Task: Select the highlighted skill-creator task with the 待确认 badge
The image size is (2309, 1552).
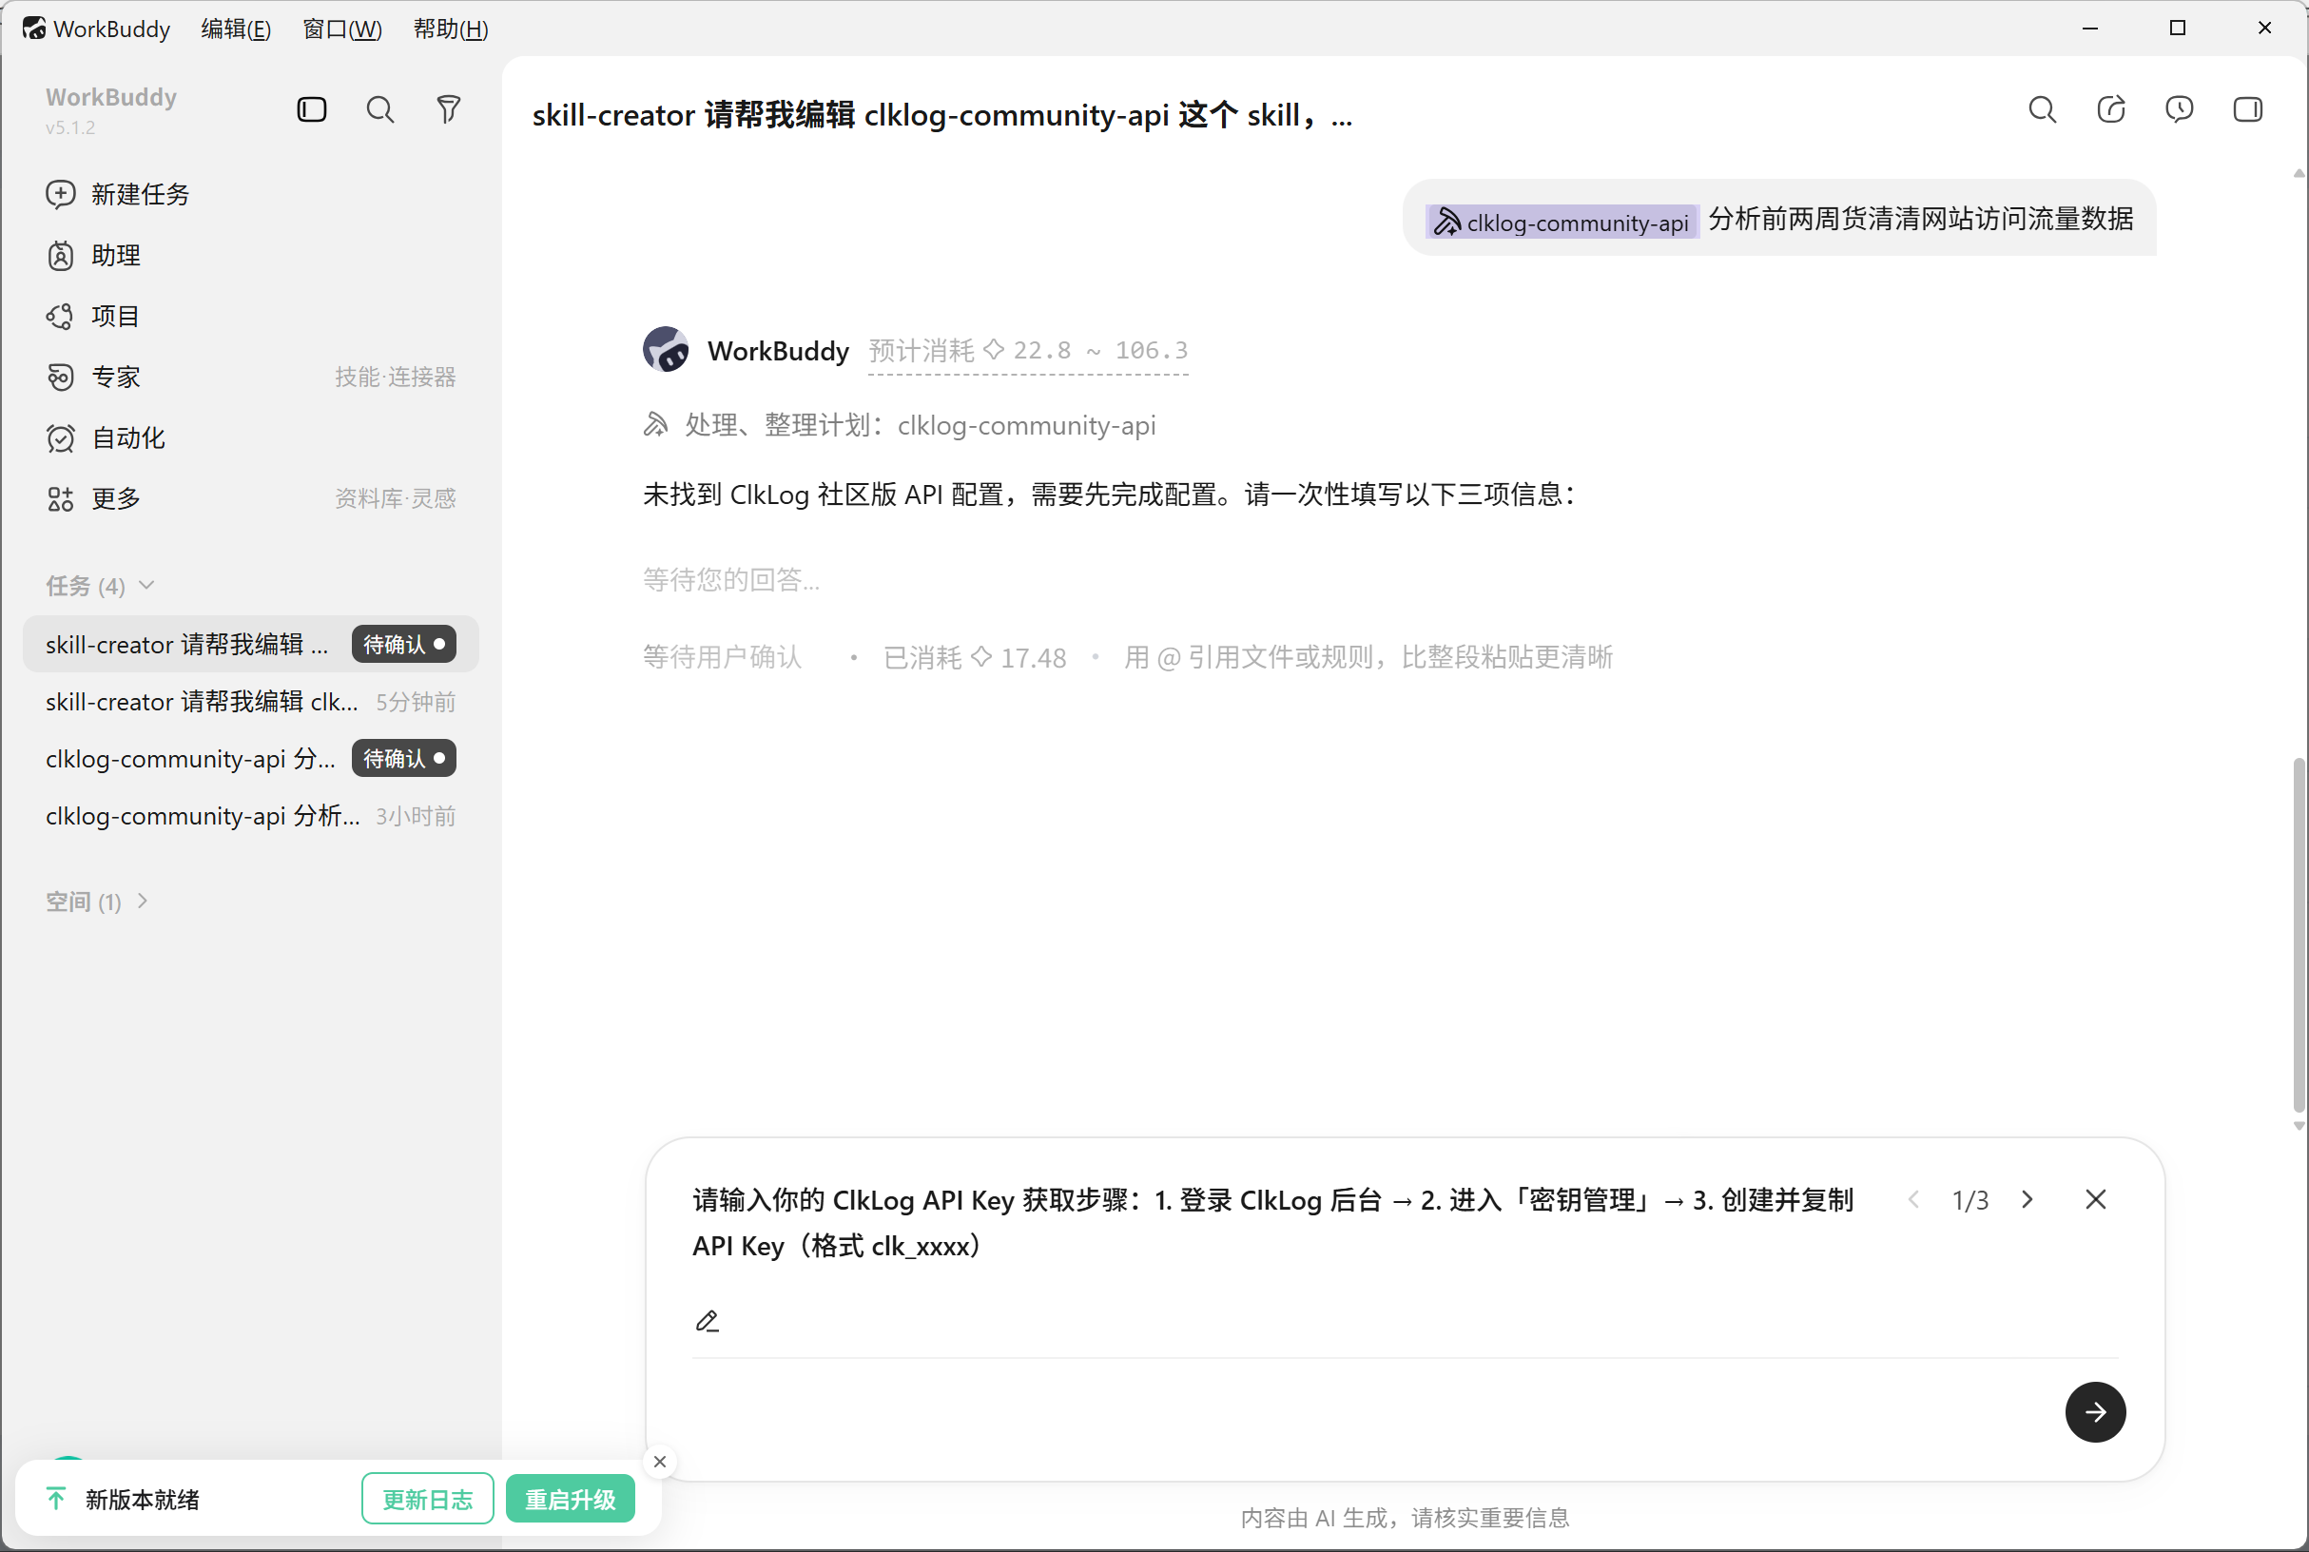Action: pos(250,645)
